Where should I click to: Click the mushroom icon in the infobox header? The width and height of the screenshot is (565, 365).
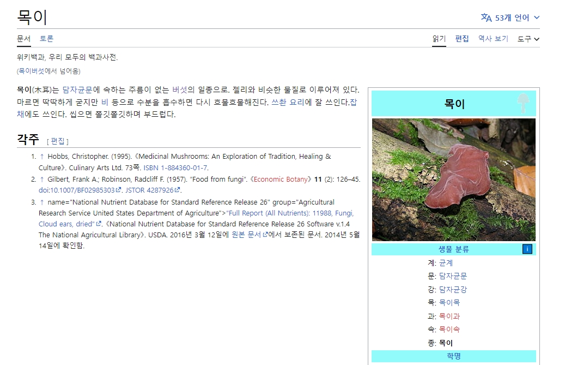click(524, 103)
